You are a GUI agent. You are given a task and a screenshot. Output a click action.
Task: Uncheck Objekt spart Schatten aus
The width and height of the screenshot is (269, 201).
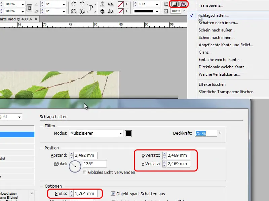[x=113, y=194]
